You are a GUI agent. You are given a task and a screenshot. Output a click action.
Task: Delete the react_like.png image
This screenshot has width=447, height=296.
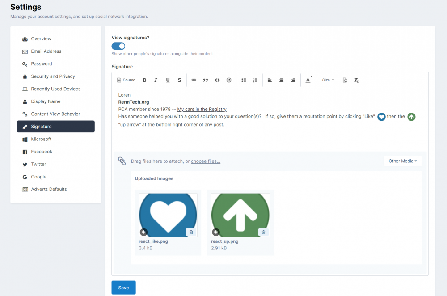pyautogui.click(x=191, y=232)
